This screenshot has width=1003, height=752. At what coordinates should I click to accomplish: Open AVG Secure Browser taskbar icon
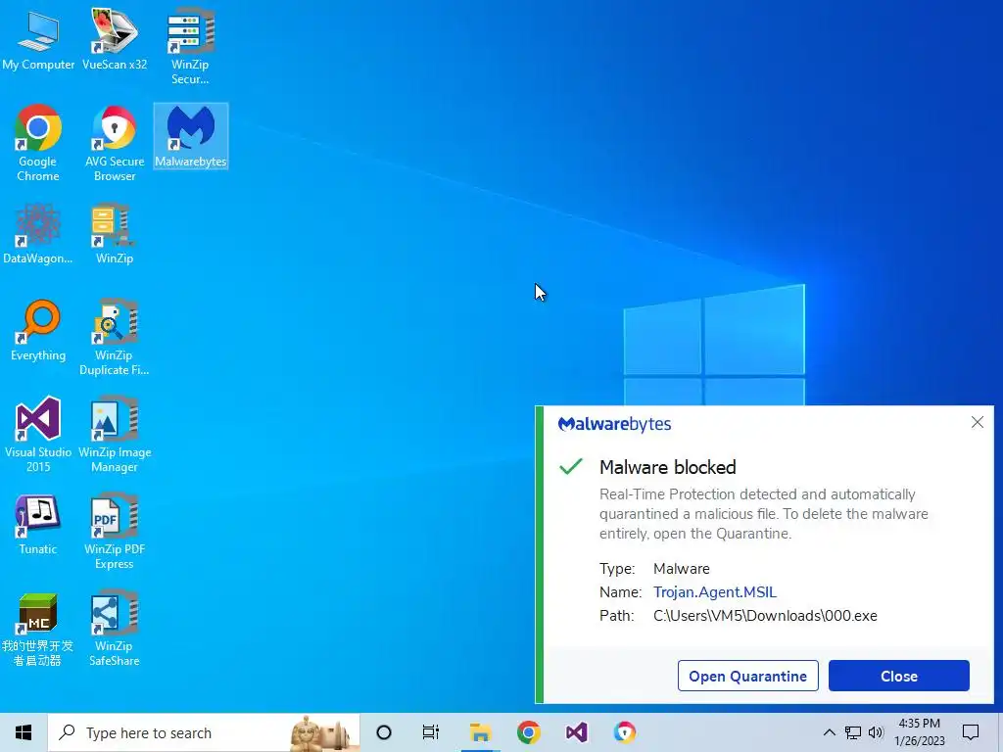[624, 732]
